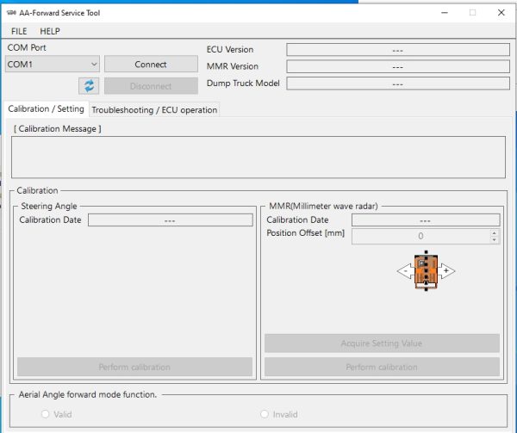Open the FILE menu
Screen dimensions: 517x433
(x=19, y=31)
